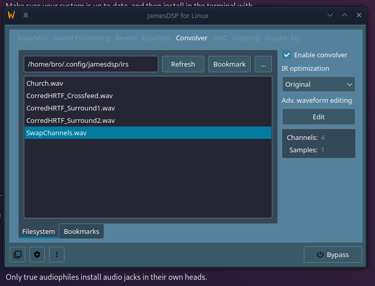This screenshot has height=286, width=375.
Task: Maximize the JamesDSP window
Action: tap(345, 15)
